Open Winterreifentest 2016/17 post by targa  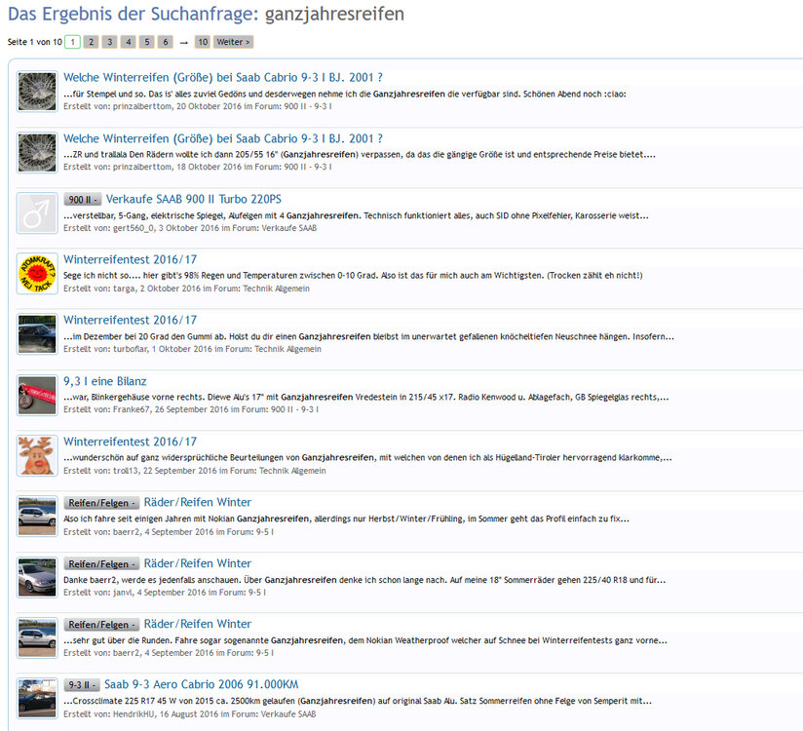click(x=130, y=259)
